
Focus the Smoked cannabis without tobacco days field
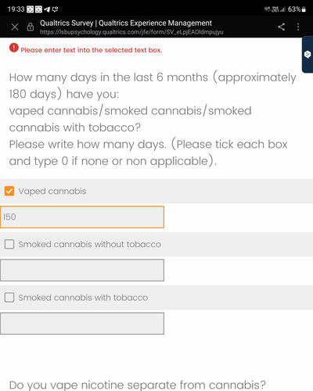coord(82,270)
